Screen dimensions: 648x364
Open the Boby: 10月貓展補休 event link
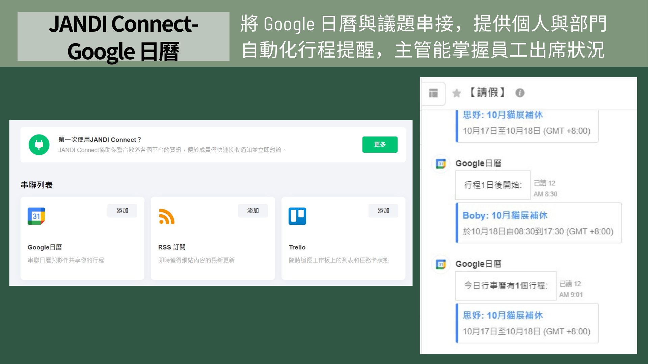point(505,215)
